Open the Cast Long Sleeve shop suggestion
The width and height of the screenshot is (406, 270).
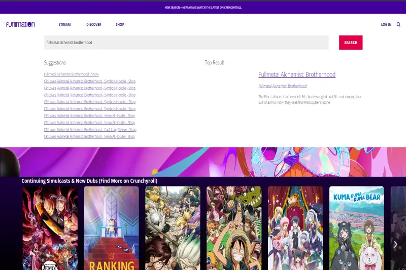[x=90, y=130]
